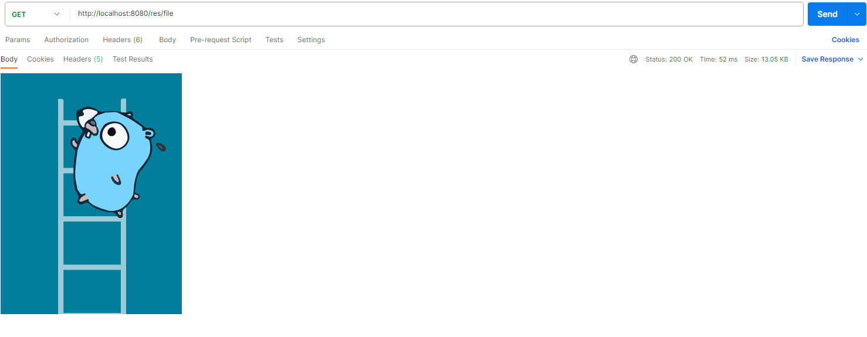The height and width of the screenshot is (337, 867).
Task: Open the Pre-request Script tab
Action: coord(221,40)
